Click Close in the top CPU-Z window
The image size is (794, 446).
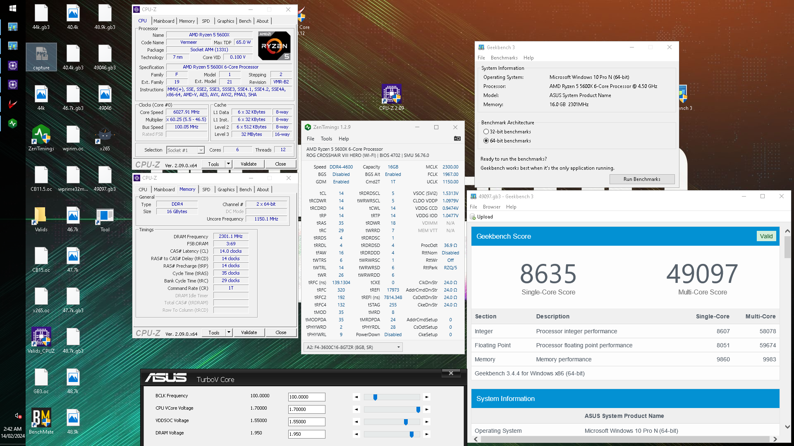pos(280,164)
